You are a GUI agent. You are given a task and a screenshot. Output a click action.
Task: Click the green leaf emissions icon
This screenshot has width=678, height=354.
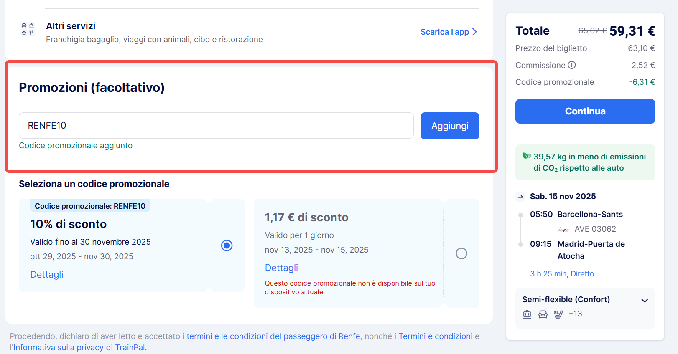tap(527, 156)
